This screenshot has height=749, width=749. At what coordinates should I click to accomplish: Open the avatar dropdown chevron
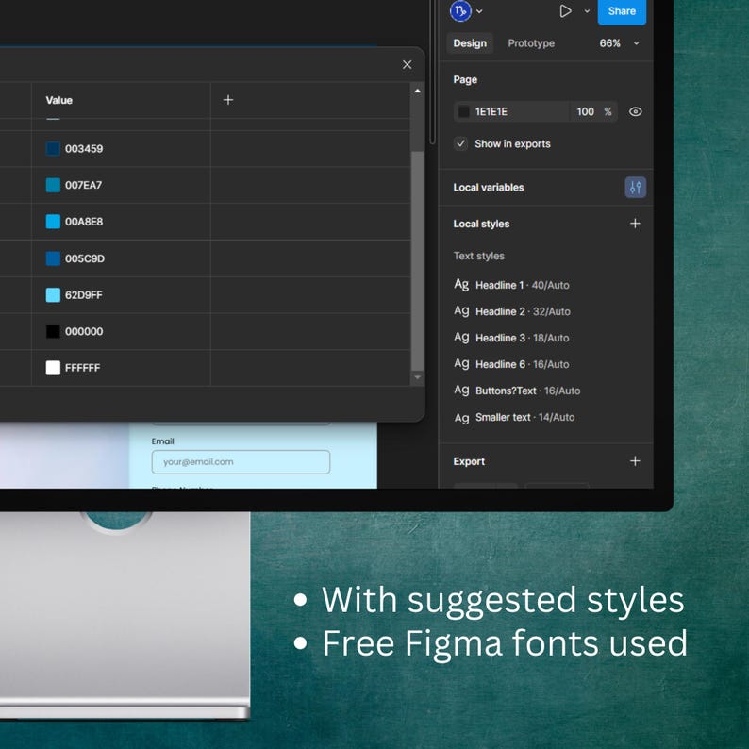(479, 11)
